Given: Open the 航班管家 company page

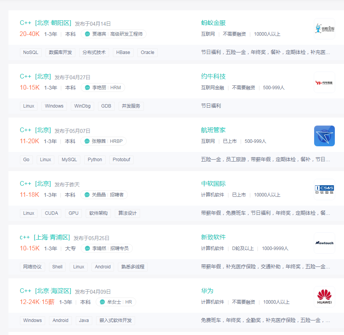Looking at the screenshot, I should [213, 130].
